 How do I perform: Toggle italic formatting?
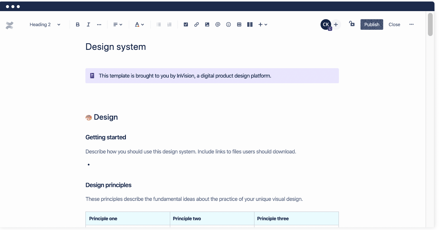point(88,24)
